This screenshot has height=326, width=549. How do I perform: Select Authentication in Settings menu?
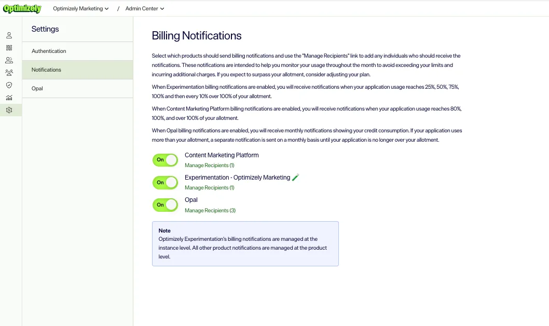click(77, 51)
